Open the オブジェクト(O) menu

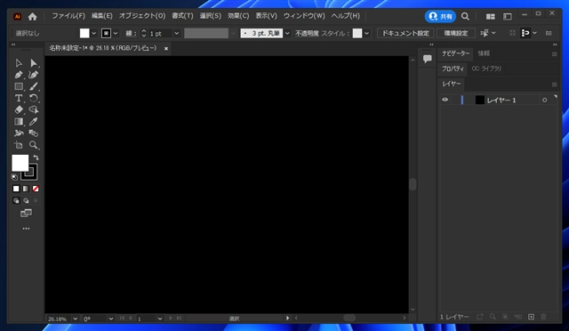142,16
